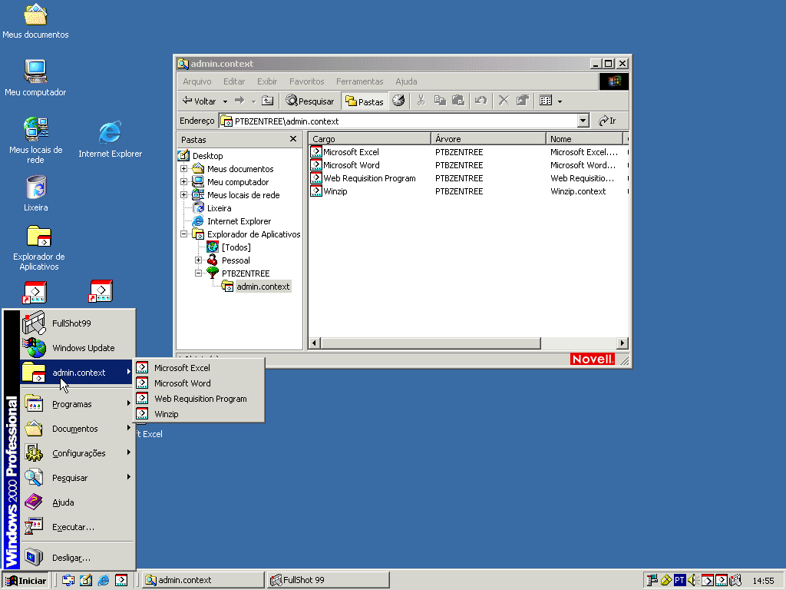Open the address bar dropdown list
The height and width of the screenshot is (590, 786).
[583, 121]
